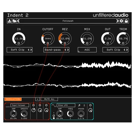Screen dimensions: 135x135
Task: Go to previous preset arrow
Action: (18, 21)
